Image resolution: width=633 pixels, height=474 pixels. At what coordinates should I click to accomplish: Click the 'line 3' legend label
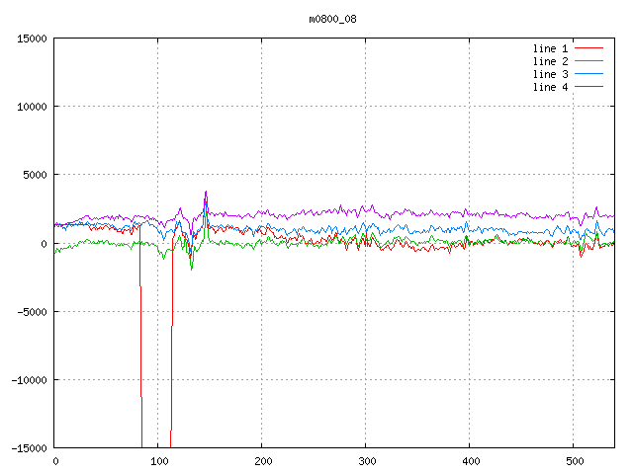(x=550, y=75)
